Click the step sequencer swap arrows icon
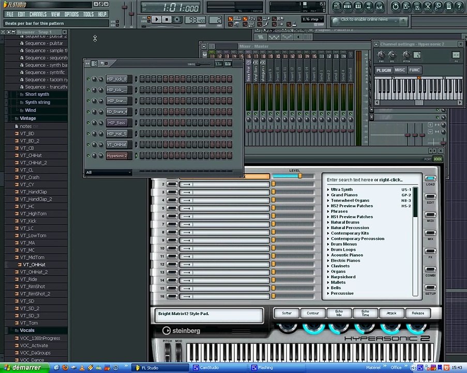467x373 pixels. (x=87, y=64)
